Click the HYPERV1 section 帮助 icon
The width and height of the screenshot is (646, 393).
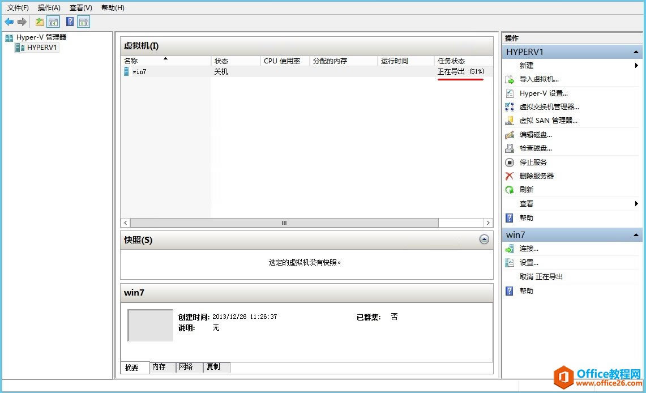coord(510,218)
